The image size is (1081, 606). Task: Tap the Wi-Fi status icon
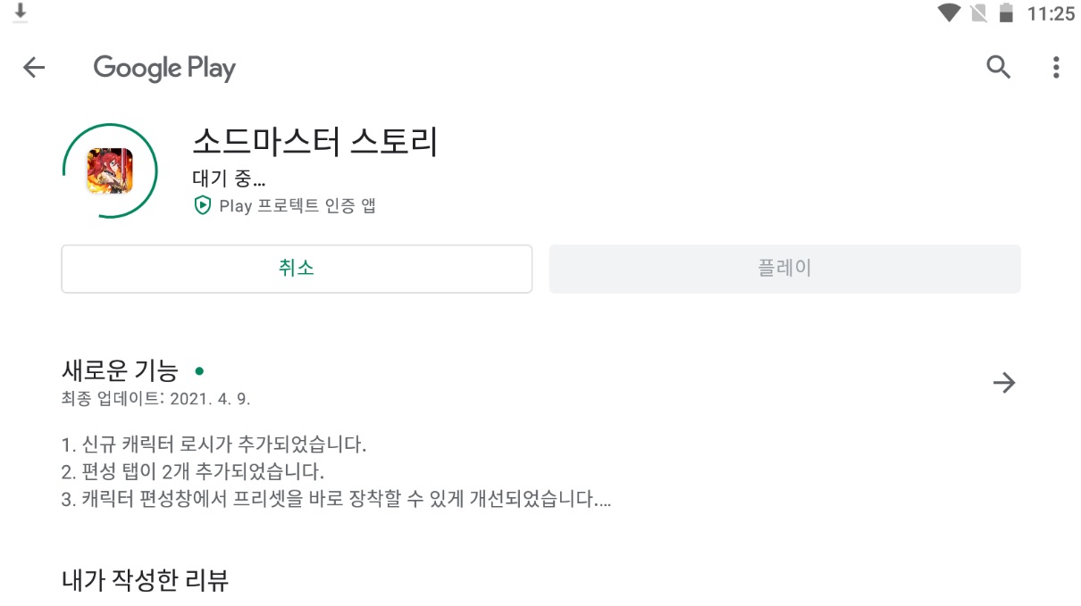coord(948,13)
